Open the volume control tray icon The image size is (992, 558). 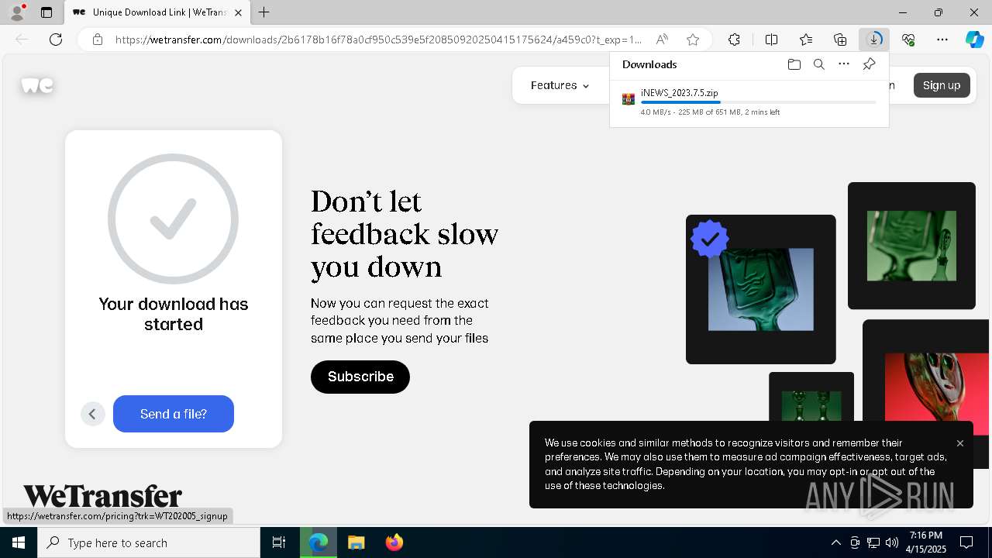click(x=892, y=542)
